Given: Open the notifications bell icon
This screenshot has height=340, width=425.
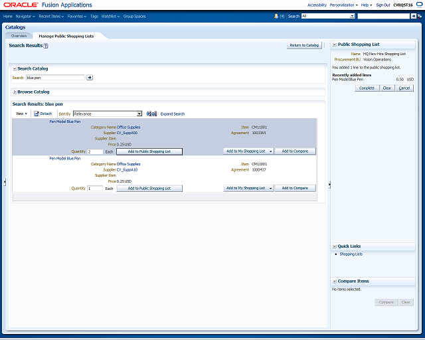Looking at the screenshot, I should click(x=276, y=16).
